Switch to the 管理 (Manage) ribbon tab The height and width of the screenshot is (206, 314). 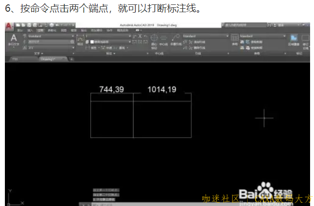point(74,30)
